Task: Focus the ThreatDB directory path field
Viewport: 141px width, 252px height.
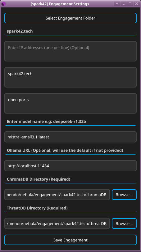Action: (57, 223)
